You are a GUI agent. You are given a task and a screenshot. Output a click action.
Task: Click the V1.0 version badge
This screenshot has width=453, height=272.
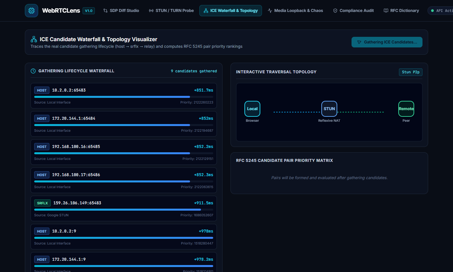[x=89, y=11]
